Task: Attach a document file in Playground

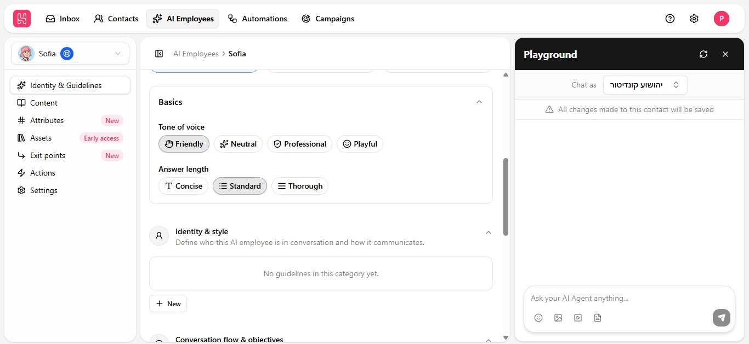Action: pyautogui.click(x=598, y=318)
